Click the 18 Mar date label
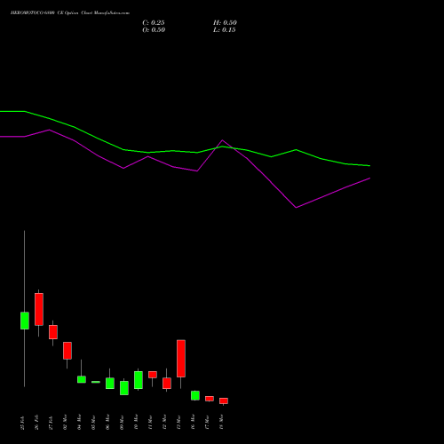The width and height of the screenshot is (444, 444). point(222,422)
